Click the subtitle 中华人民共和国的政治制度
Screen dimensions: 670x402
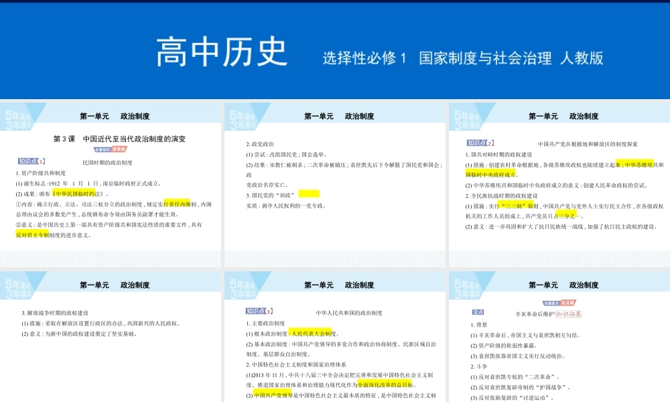point(349,313)
